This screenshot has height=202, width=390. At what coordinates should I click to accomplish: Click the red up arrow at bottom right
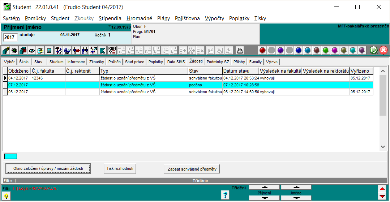382,189
